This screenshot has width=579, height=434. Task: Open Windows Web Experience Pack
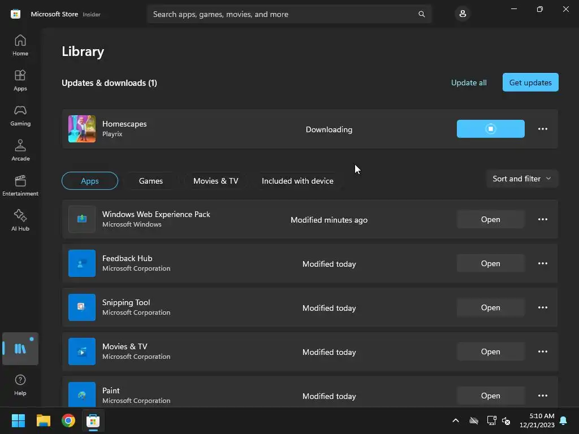pyautogui.click(x=490, y=219)
